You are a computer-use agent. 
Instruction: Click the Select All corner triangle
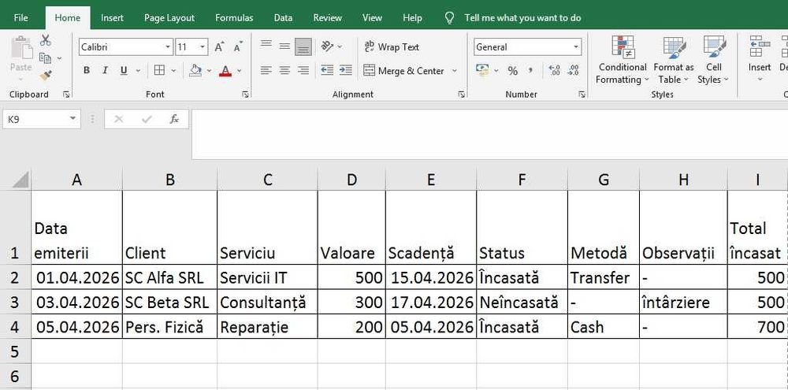[20, 180]
